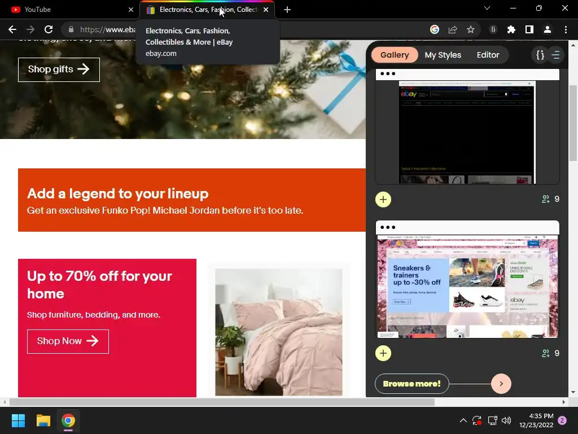
Task: Add the pink floral eBay style with plus
Action: [383, 354]
